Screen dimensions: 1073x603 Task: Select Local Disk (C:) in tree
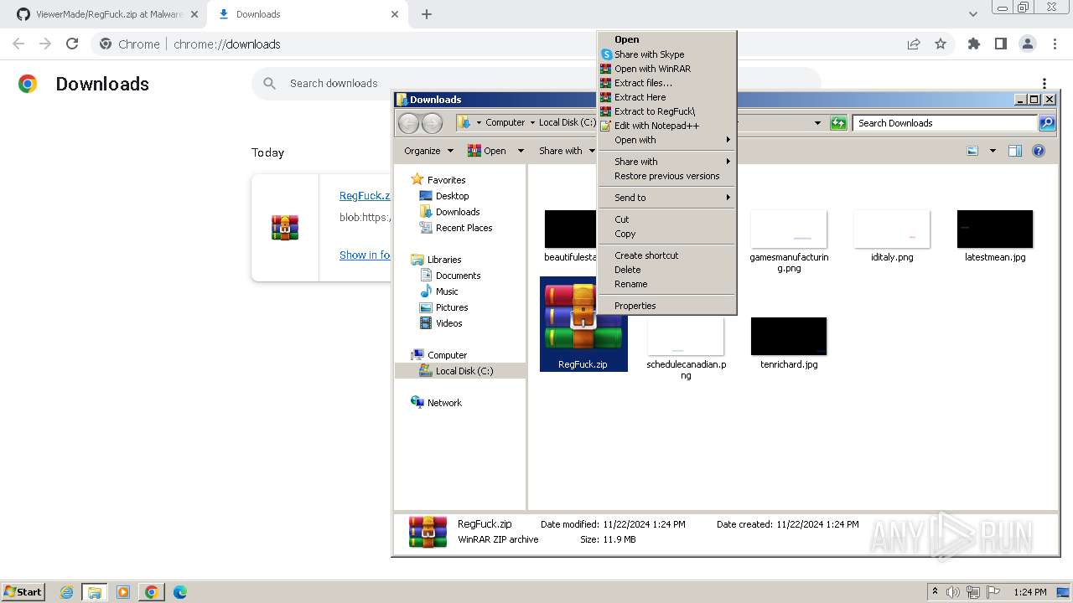click(464, 371)
